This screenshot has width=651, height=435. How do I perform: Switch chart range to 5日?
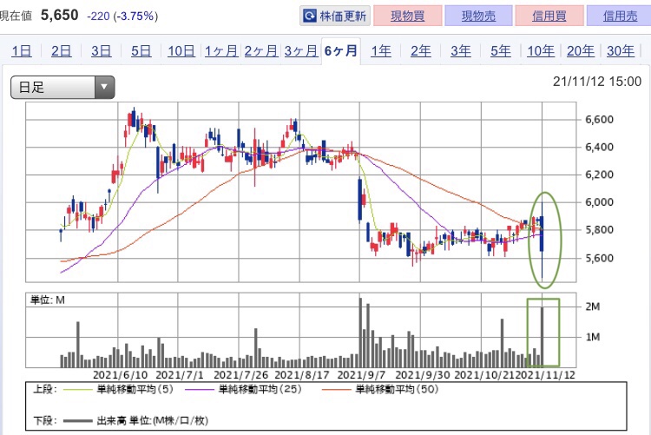(141, 51)
